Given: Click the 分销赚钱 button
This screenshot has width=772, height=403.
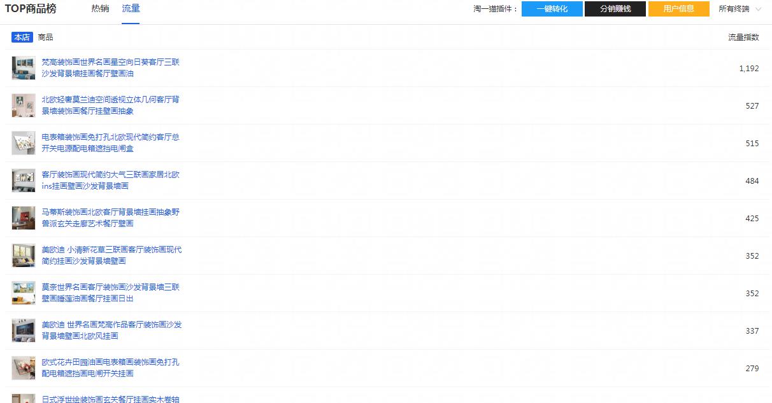Looking at the screenshot, I should pyautogui.click(x=615, y=9).
